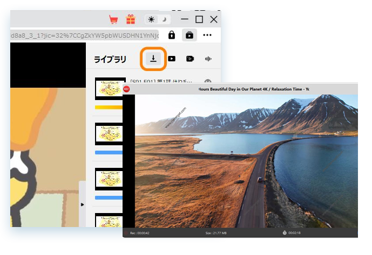The width and height of the screenshot is (372, 255).
Task: Click the Size : 21.77 MB status
Action: click(216, 233)
